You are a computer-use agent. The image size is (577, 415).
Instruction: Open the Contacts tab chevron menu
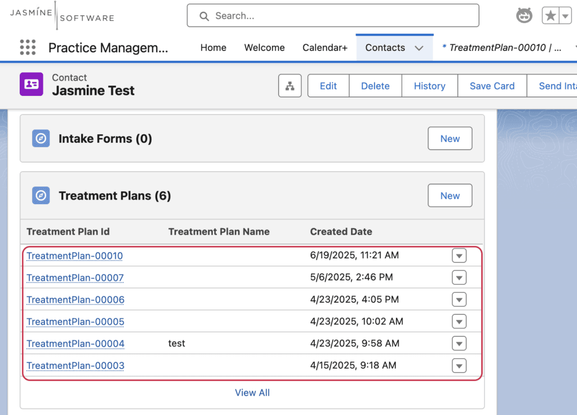click(x=419, y=48)
